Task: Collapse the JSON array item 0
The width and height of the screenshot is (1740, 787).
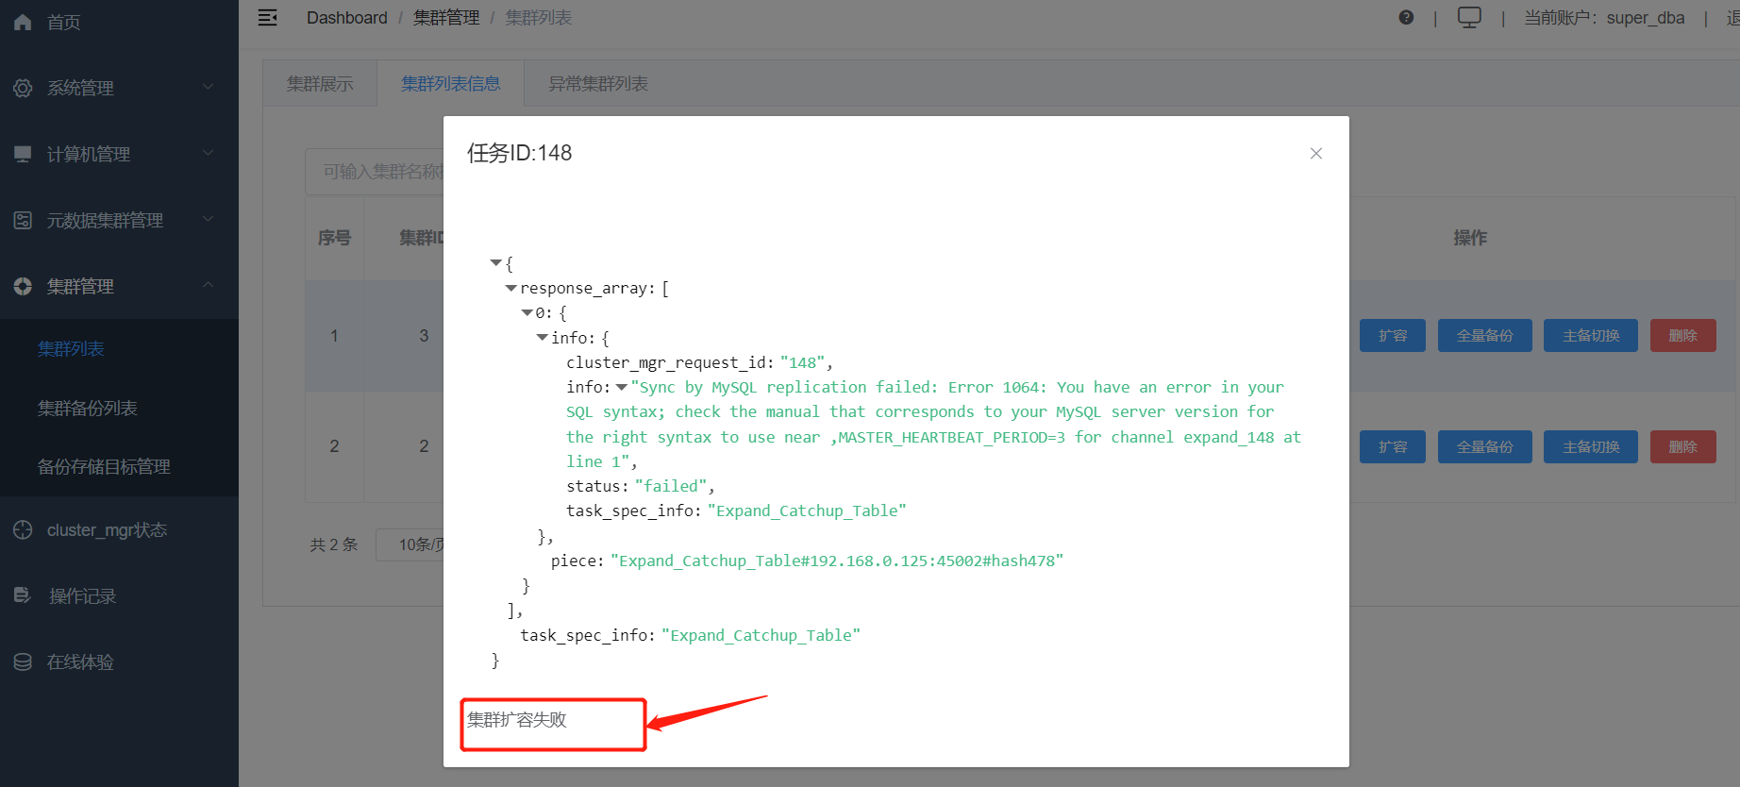Action: tap(527, 312)
